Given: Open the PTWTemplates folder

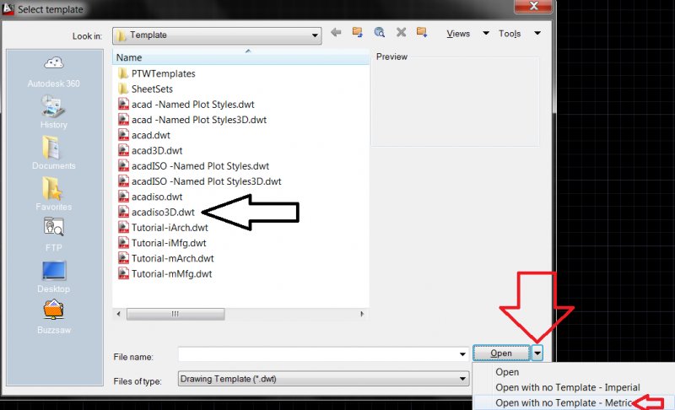Looking at the screenshot, I should [x=157, y=73].
